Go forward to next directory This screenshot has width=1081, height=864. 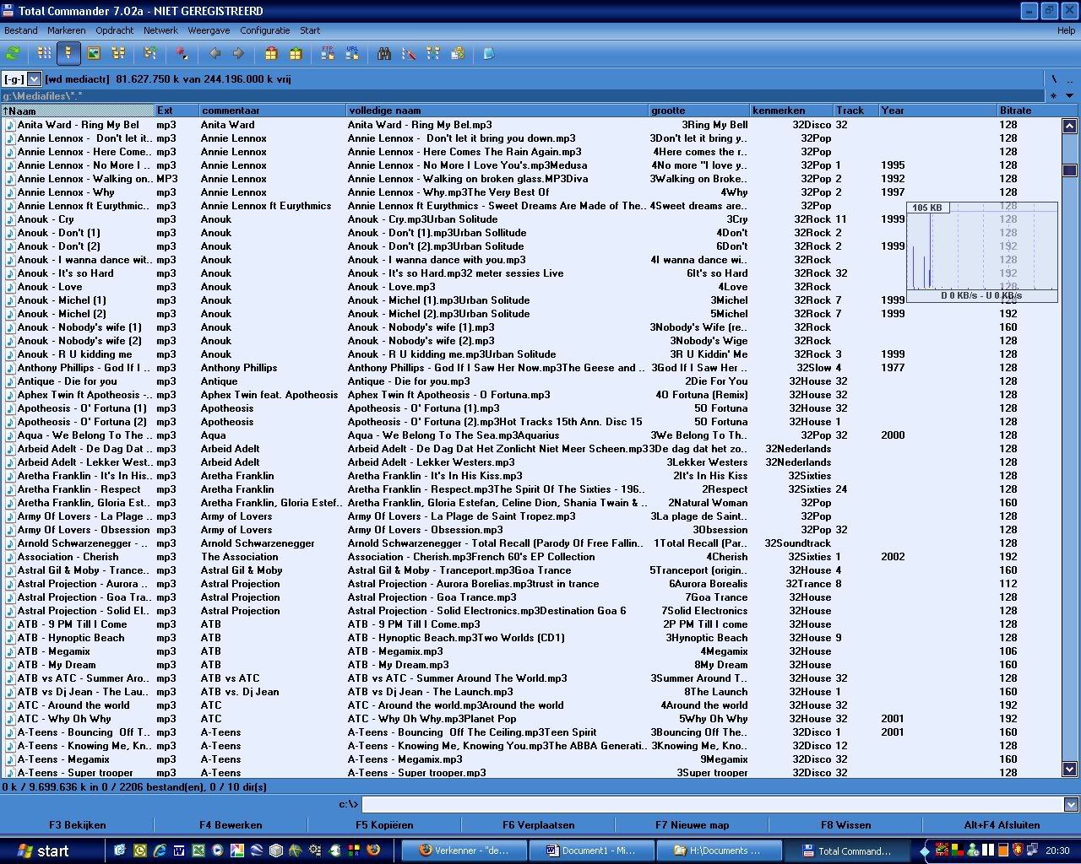(x=238, y=53)
